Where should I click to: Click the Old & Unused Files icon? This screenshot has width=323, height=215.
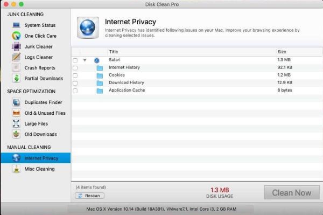coord(16,113)
